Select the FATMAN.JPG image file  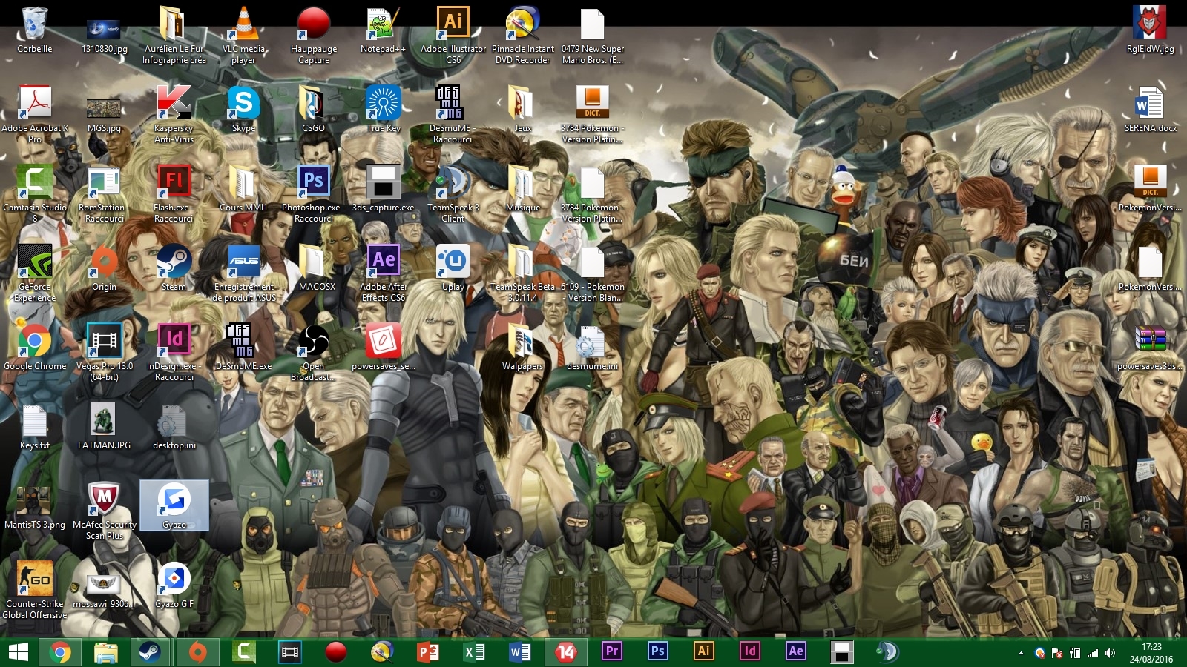click(x=105, y=426)
